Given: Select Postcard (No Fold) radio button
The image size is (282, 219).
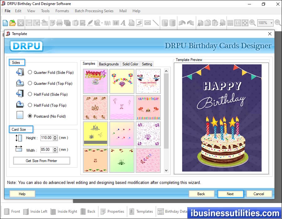Looking at the screenshot, I should click(x=30, y=116).
